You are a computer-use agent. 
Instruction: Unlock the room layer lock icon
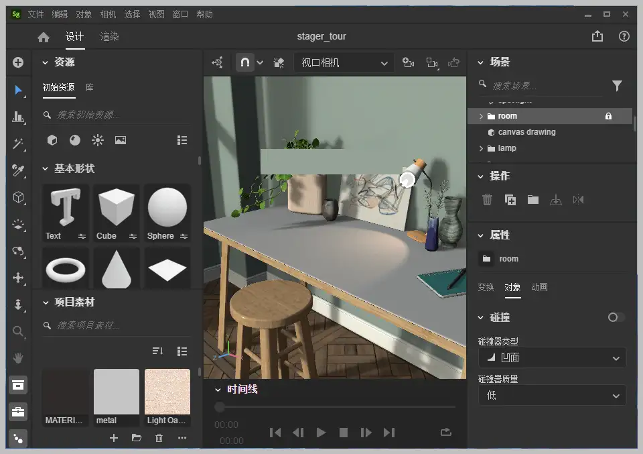[x=608, y=115]
